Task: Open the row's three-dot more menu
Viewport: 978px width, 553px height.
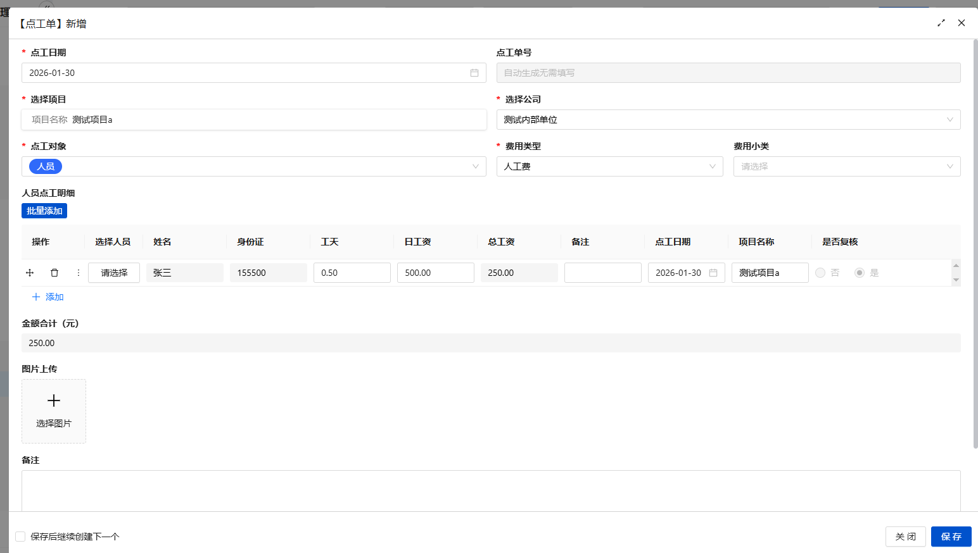Action: [x=79, y=273]
